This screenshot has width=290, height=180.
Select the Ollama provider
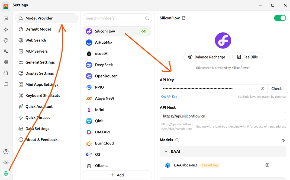(117, 166)
